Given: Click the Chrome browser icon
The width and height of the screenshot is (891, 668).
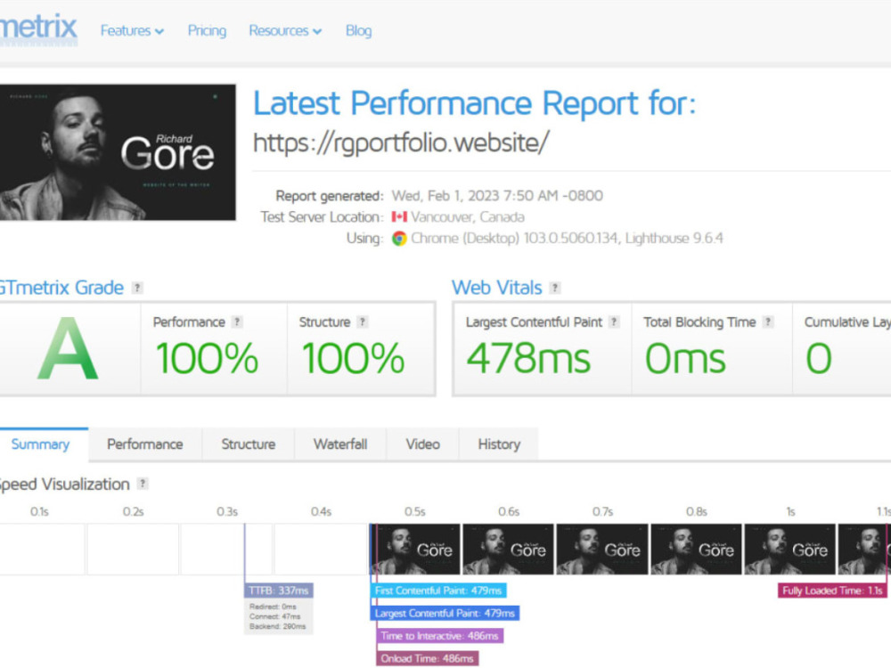Looking at the screenshot, I should pyautogui.click(x=399, y=239).
